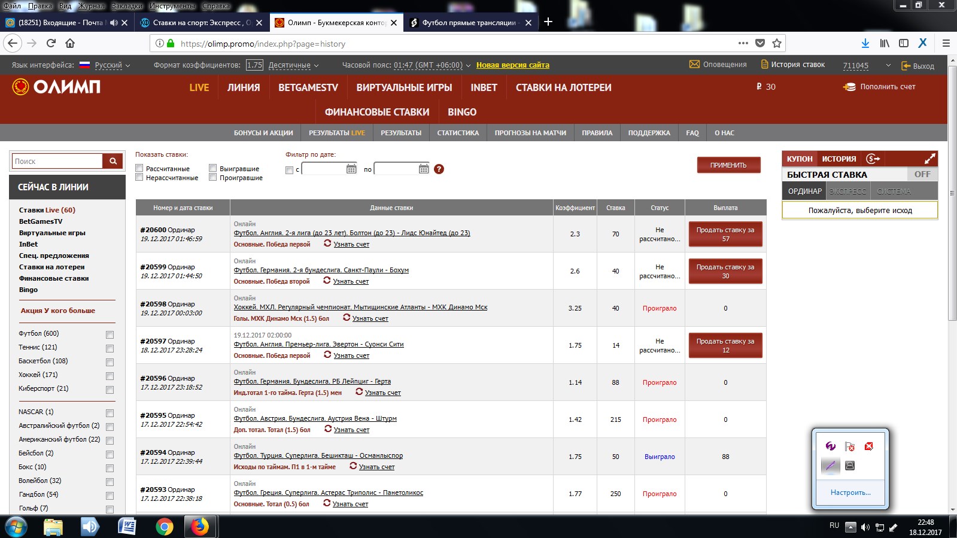Screen dimensions: 957x538
Task: Expand account 711045 dropdown arrow
Action: pyautogui.click(x=888, y=65)
